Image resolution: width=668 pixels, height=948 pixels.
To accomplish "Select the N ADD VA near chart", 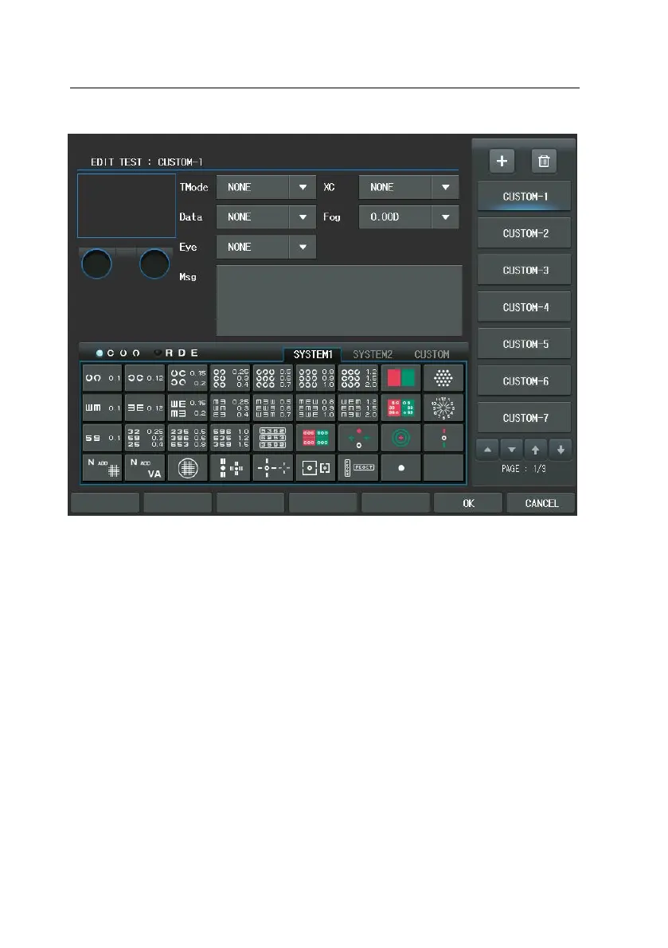I will (145, 468).
